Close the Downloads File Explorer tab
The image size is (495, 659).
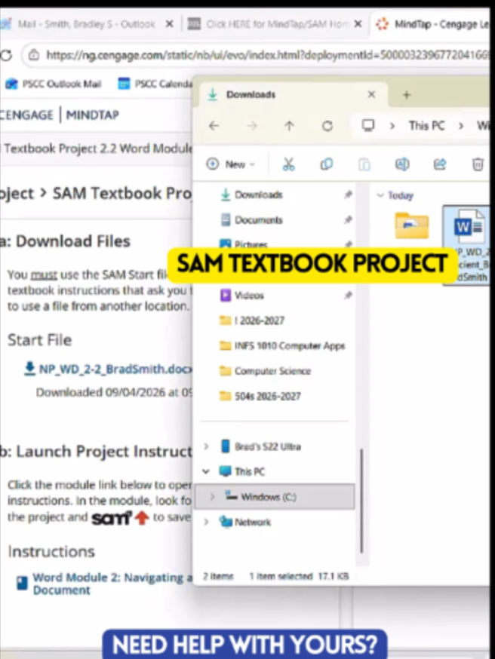[372, 94]
